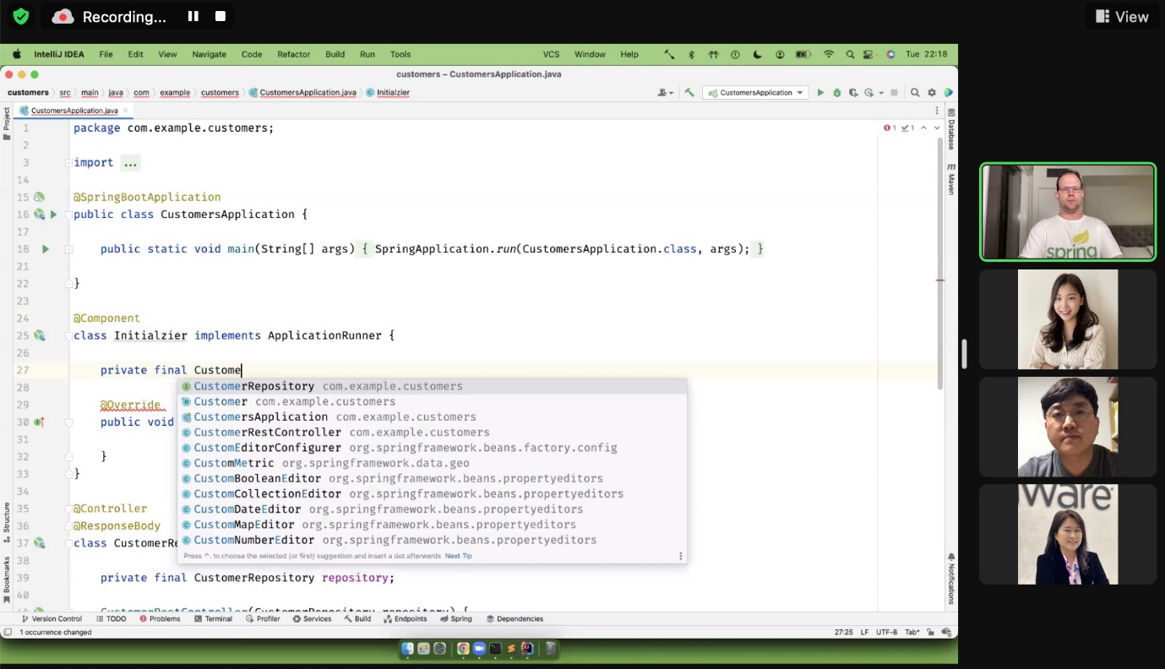Click the run gutter icon on line 18
The height and width of the screenshot is (669, 1165).
46,249
